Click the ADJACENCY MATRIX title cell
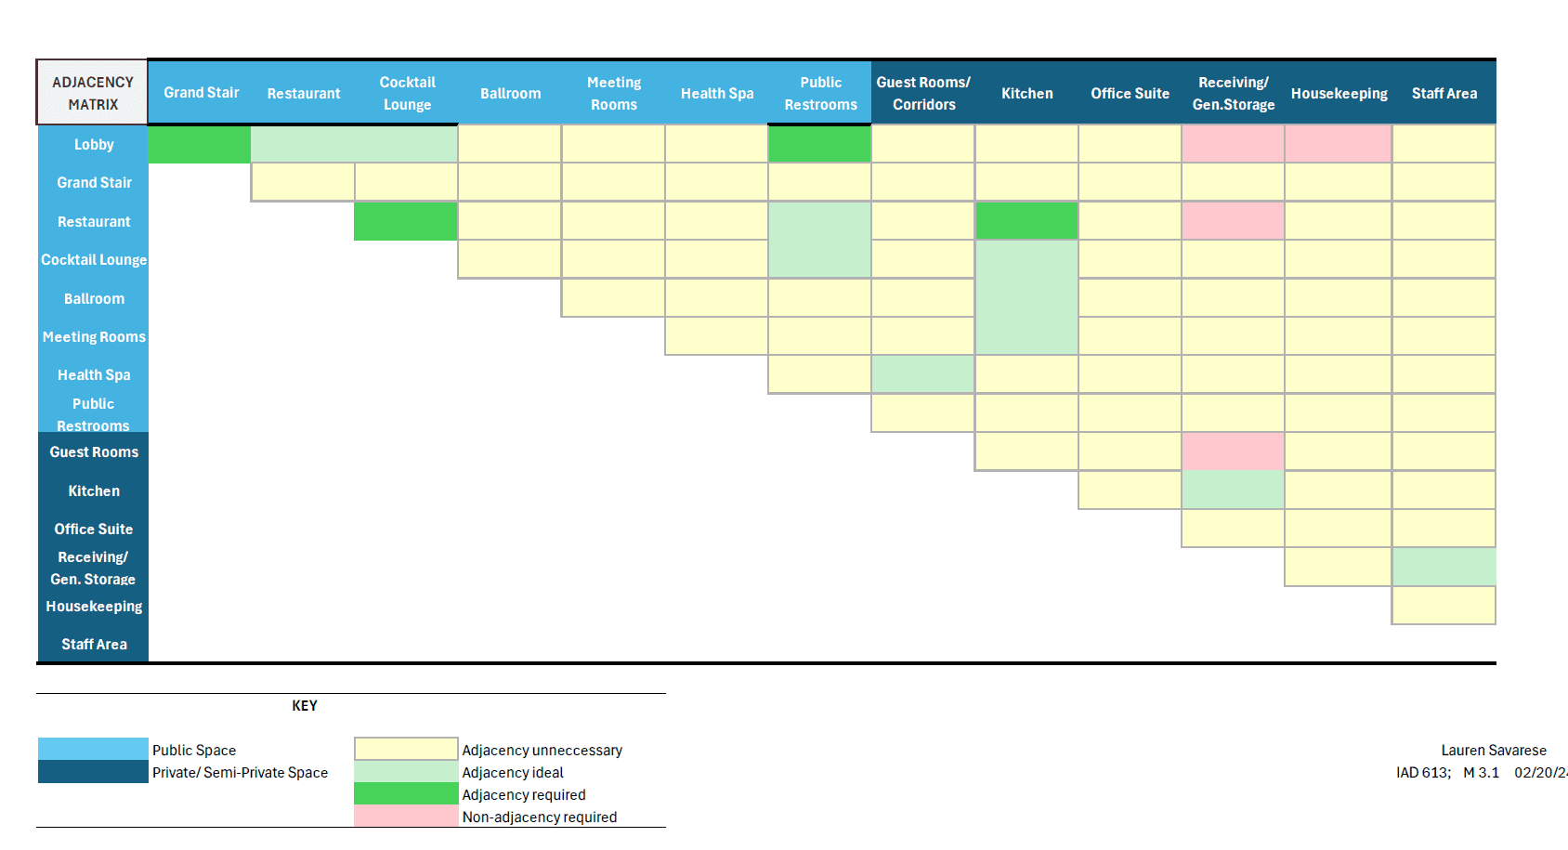 92,93
